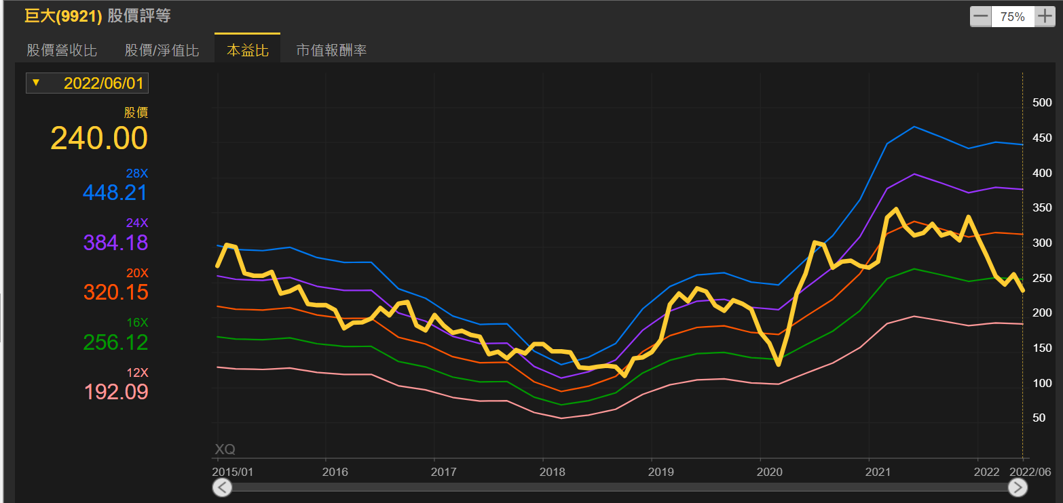Click the 巨大(9921) stock title
The image size is (1063, 503).
click(63, 16)
